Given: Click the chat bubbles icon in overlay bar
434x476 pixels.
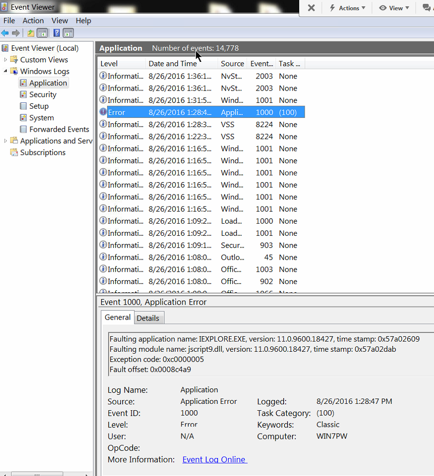Looking at the screenshot, I should coord(427,8).
